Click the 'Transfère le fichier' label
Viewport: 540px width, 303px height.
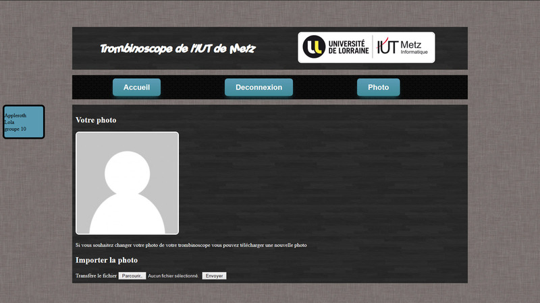[x=96, y=276]
